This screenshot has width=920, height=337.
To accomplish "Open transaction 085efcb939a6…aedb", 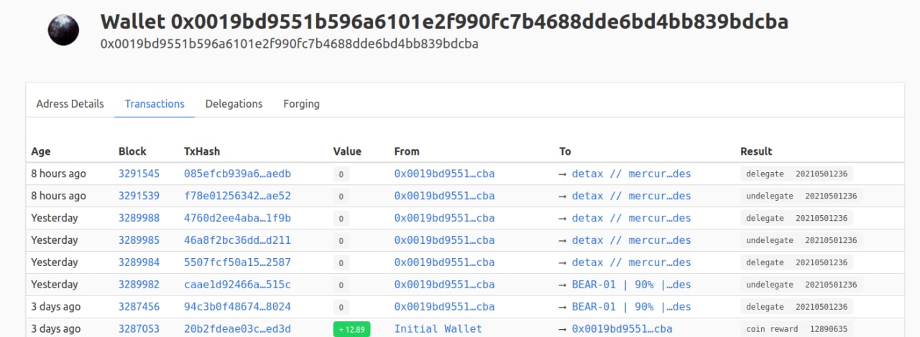I will point(237,174).
